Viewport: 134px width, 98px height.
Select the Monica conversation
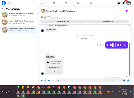tap(19, 14)
